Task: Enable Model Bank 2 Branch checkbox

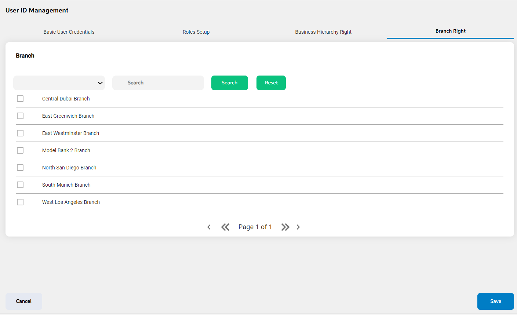Action: (x=20, y=150)
